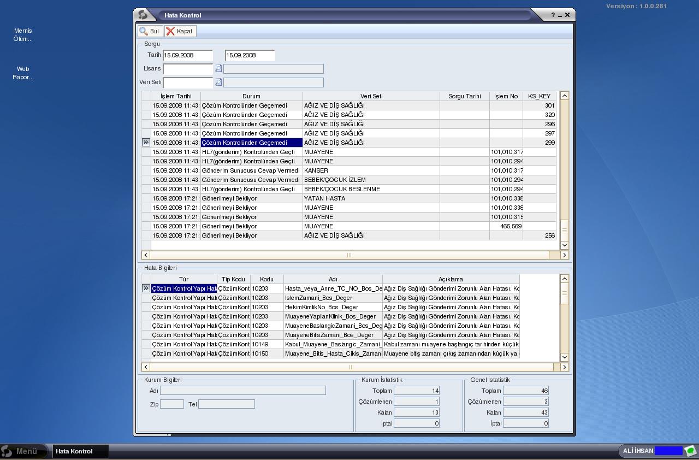Click the Açıklama column header
The width and height of the screenshot is (699, 460).
451,279
